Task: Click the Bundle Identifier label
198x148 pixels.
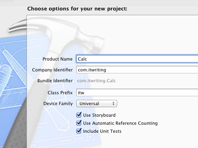Action: pos(55,81)
